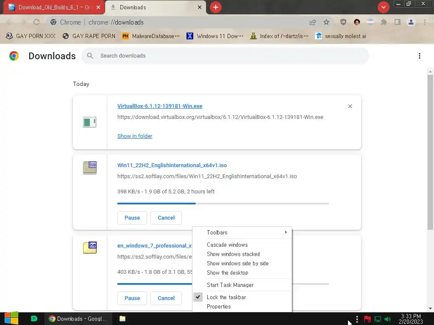The height and width of the screenshot is (325, 434).
Task: Click the Chrome logo beside Downloads heading
Action: 14,56
